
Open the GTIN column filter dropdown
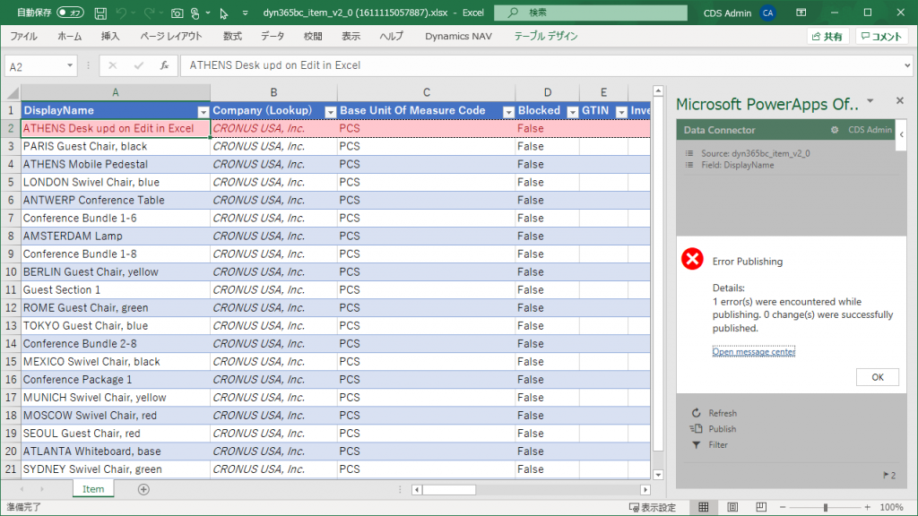(621, 112)
